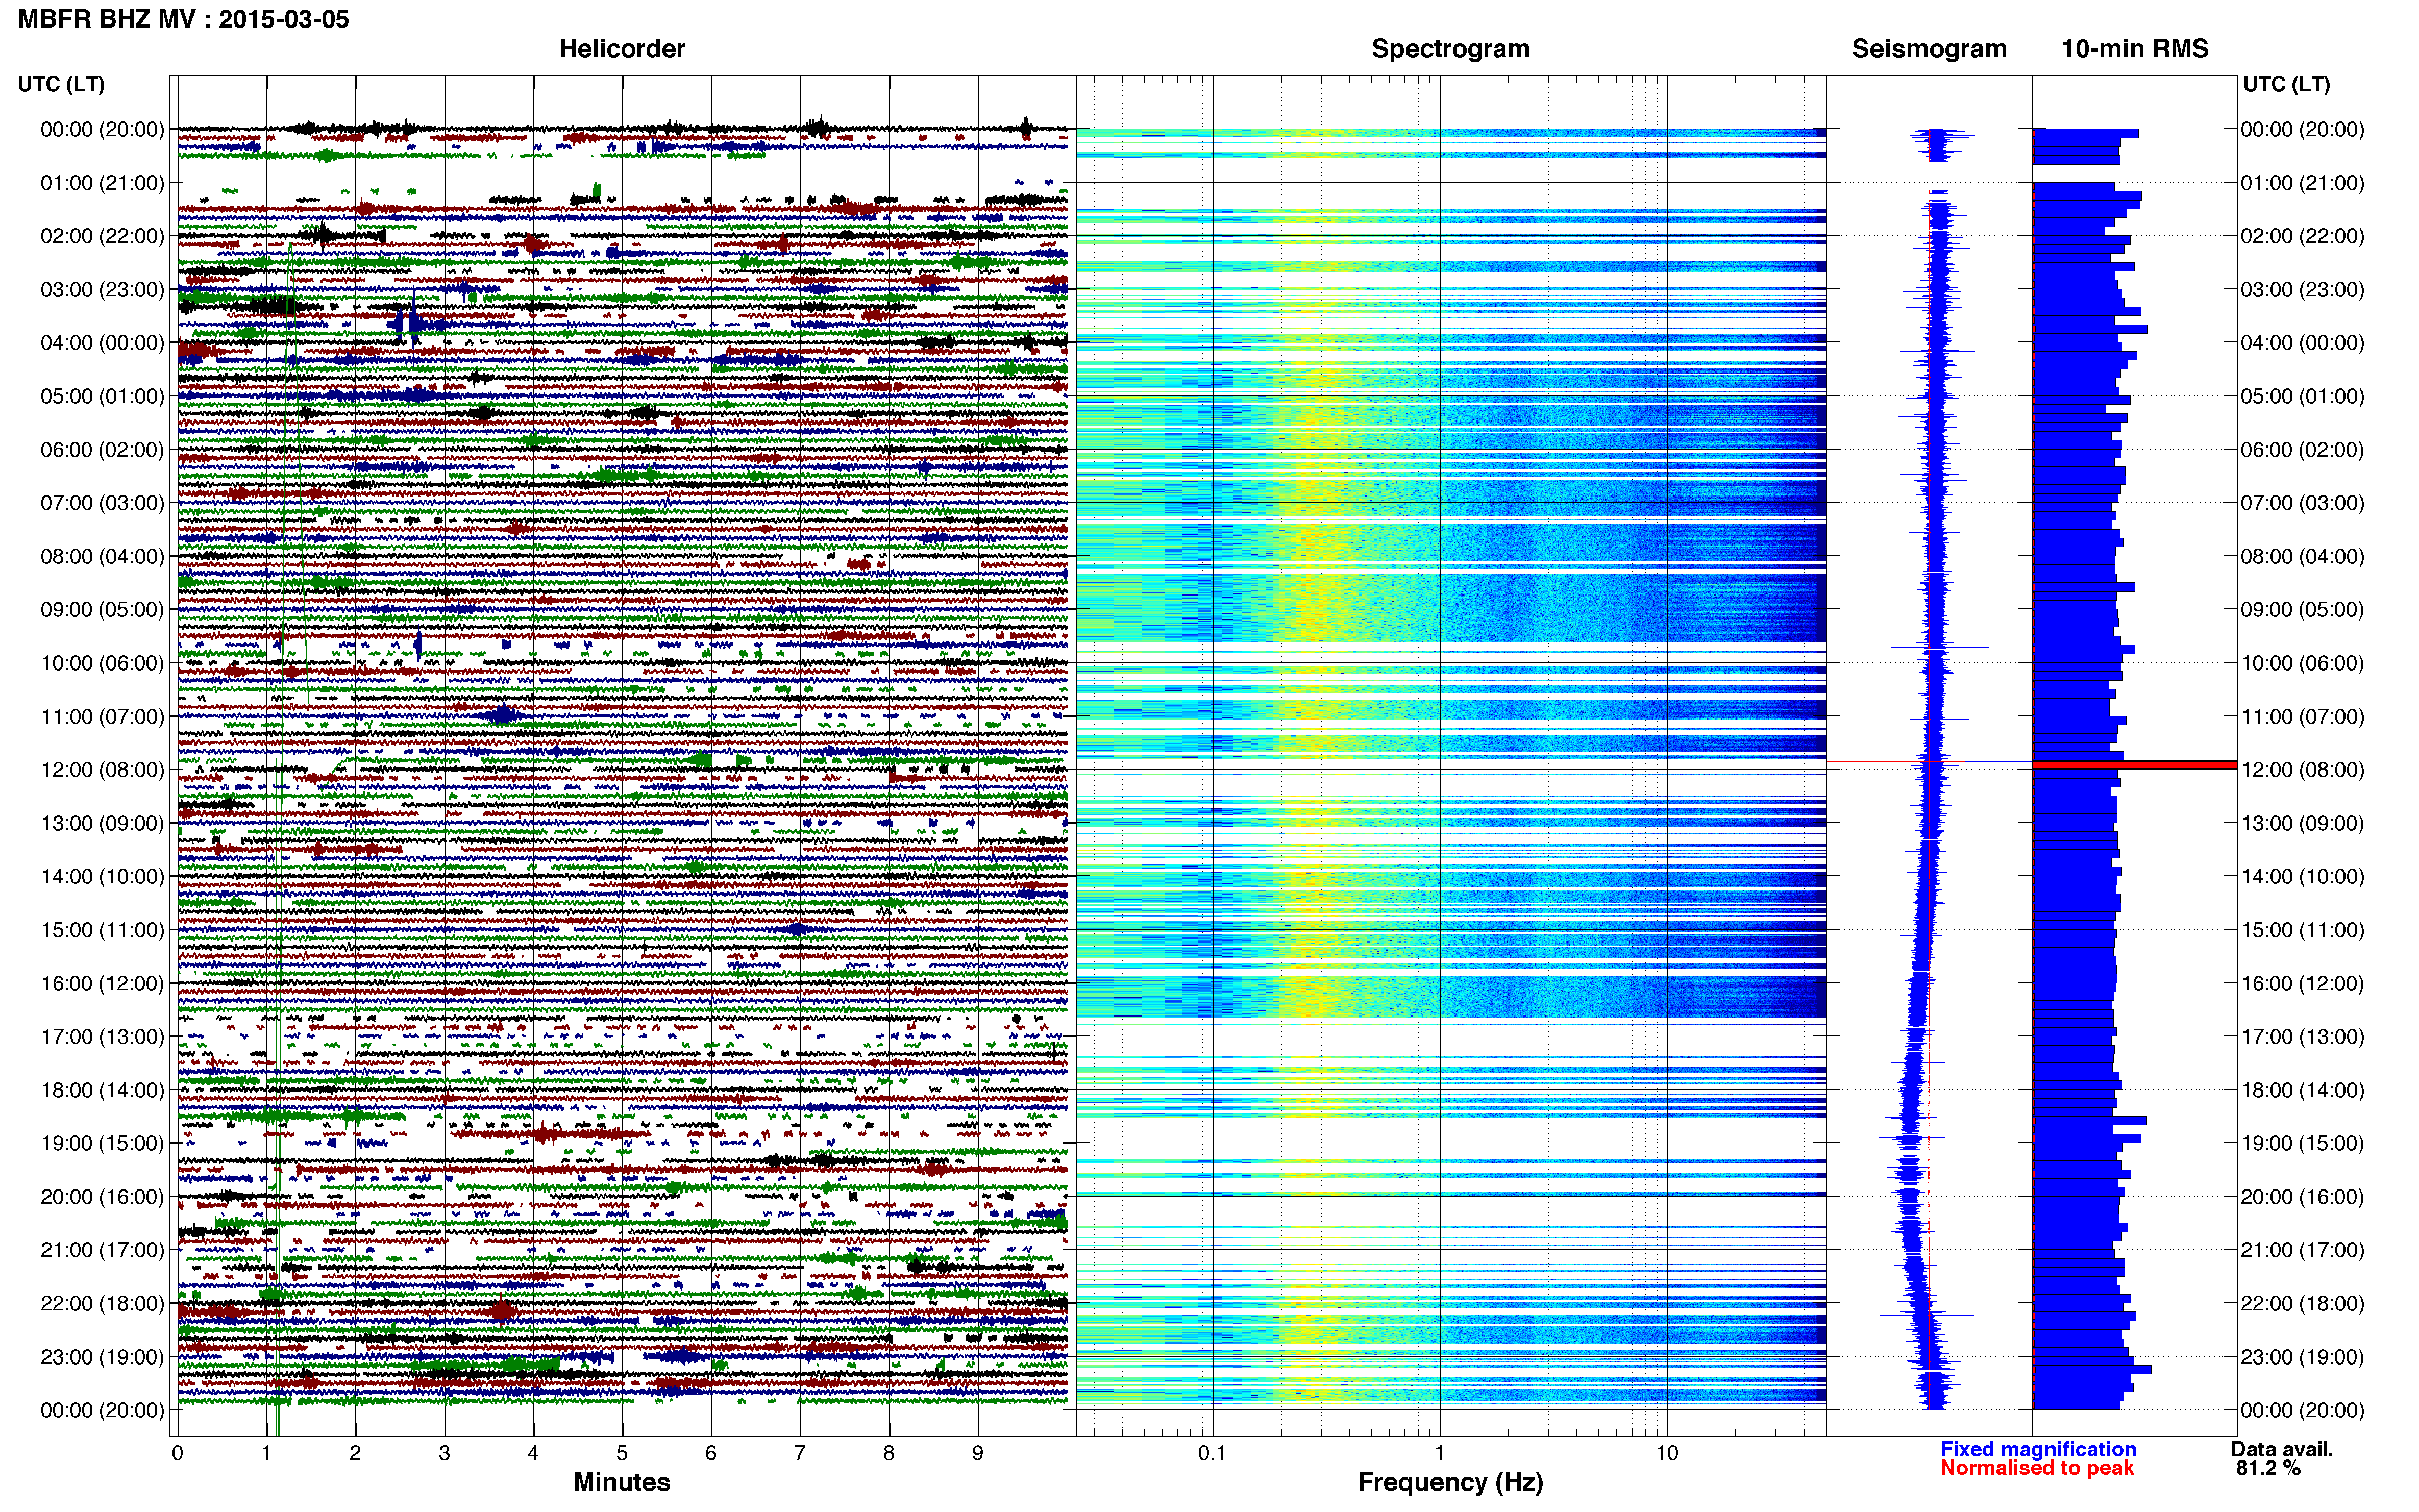Image resolution: width=2419 pixels, height=1512 pixels.
Task: Click frequency axis tick '10'
Action: tap(1667, 1454)
